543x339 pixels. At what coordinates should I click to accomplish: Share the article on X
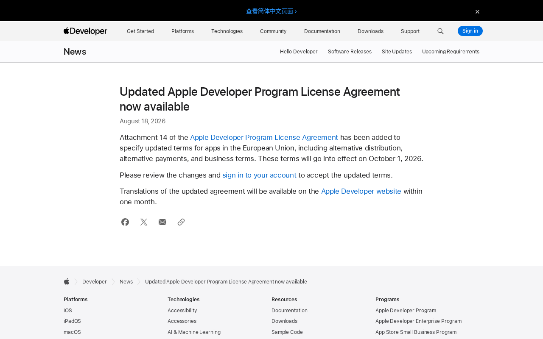[144, 222]
